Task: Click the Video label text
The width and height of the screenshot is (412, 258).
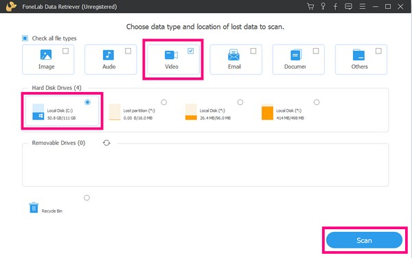Action: [x=172, y=67]
